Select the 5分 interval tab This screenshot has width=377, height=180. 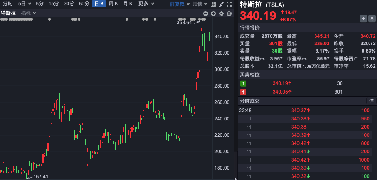click(40, 4)
